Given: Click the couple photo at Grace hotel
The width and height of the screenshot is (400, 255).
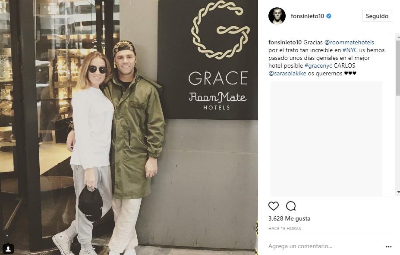Looking at the screenshot, I should (x=129, y=127).
